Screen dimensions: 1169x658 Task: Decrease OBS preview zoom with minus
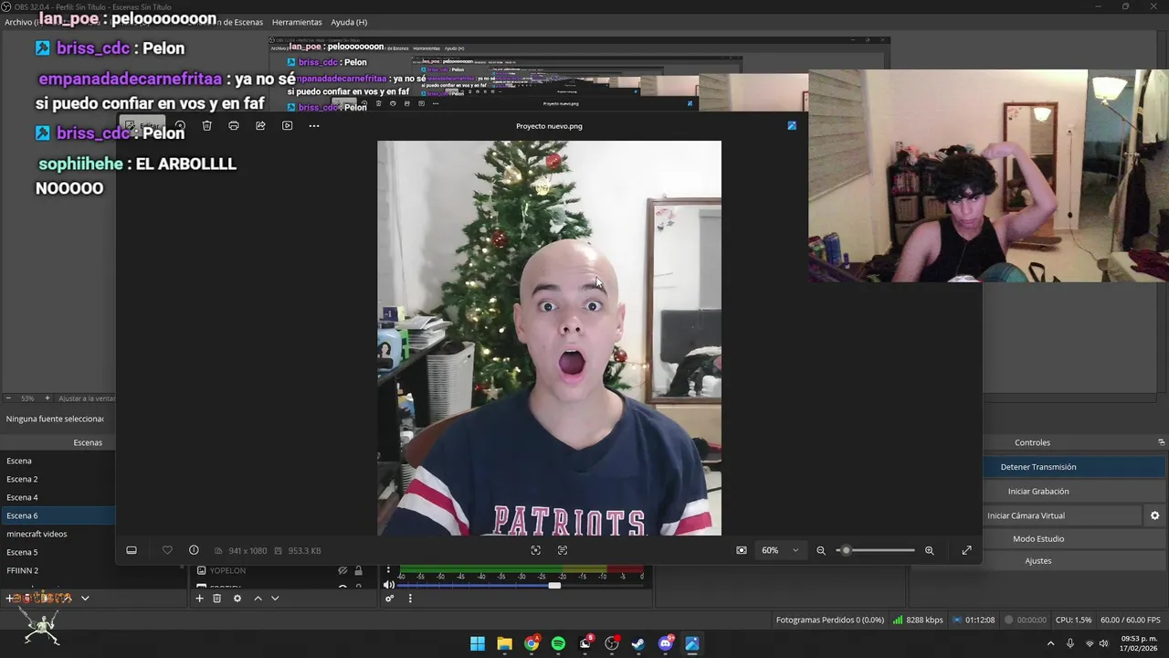tap(8, 398)
